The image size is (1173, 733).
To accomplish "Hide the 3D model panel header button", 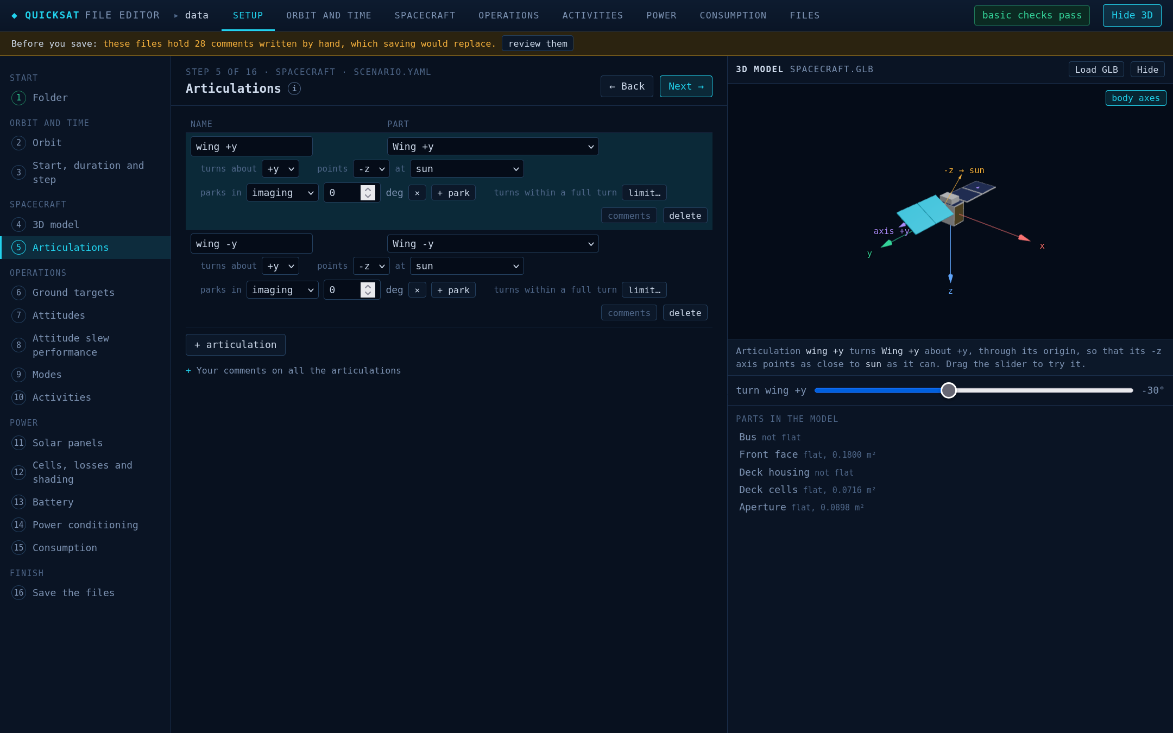I will click(x=1147, y=69).
